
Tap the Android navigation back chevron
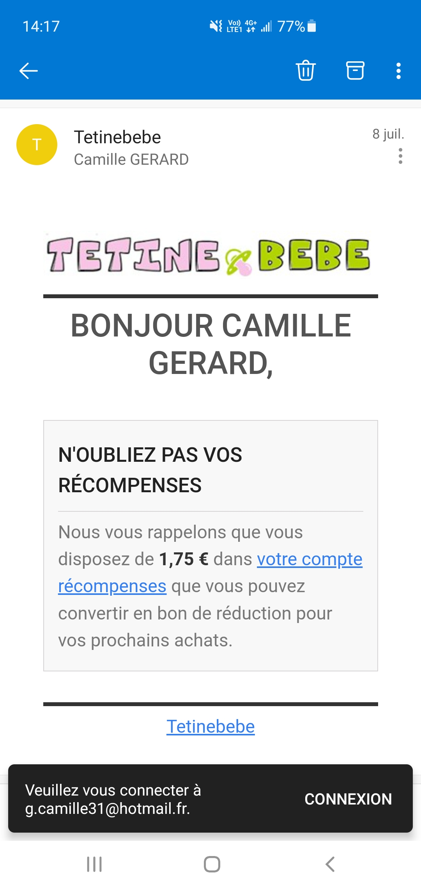pos(330,864)
